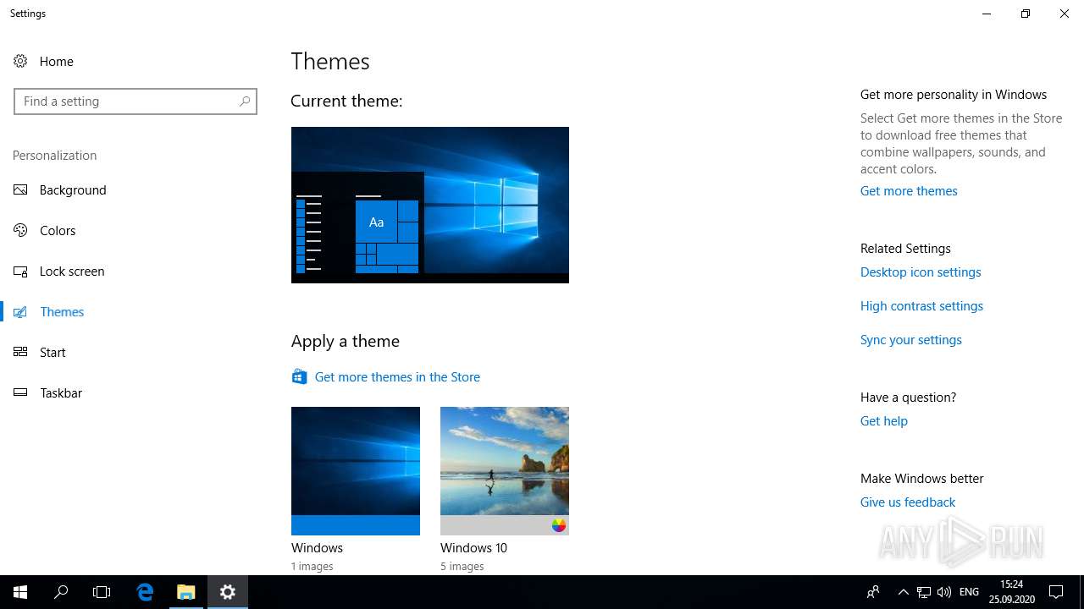
Task: Click the '5 images' label under Windows 10
Action: [462, 567]
